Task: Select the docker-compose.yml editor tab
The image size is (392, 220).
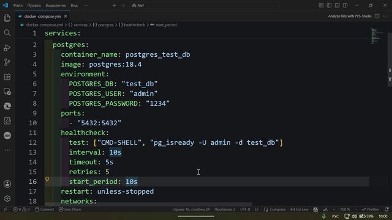Action: pyautogui.click(x=42, y=16)
